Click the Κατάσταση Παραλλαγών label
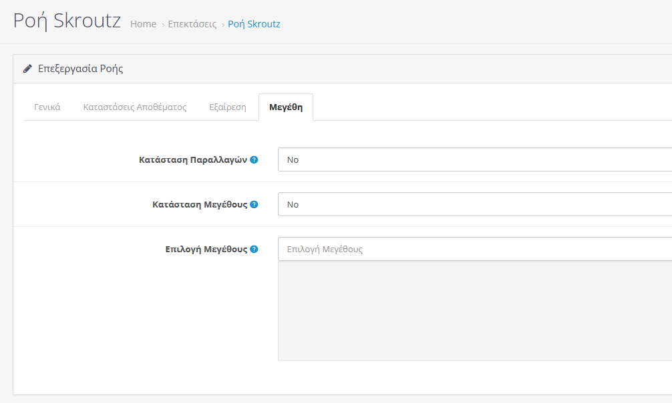The height and width of the screenshot is (403, 672). [x=193, y=159]
